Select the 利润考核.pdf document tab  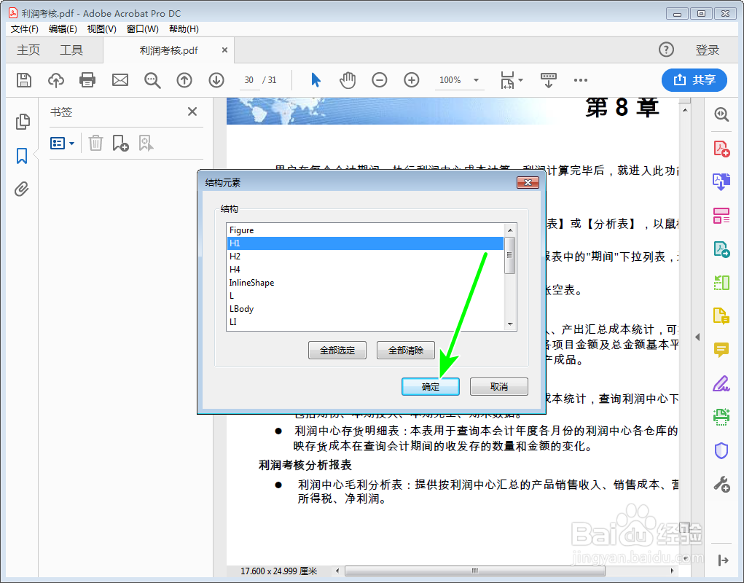pos(168,50)
